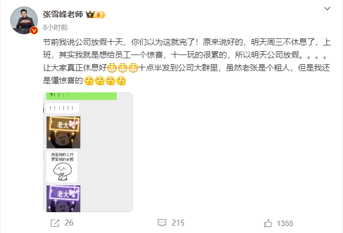Like the post with thumbs-up icon

click(x=268, y=223)
